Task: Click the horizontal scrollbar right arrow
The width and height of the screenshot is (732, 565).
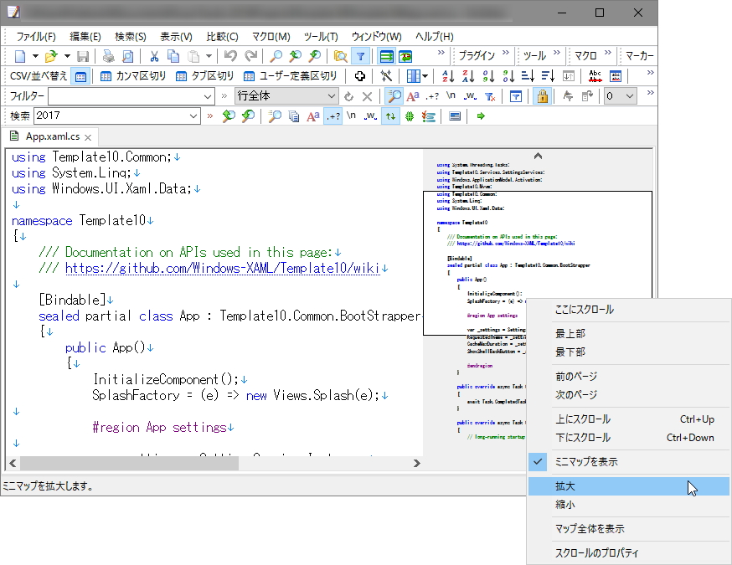Action: (x=416, y=463)
